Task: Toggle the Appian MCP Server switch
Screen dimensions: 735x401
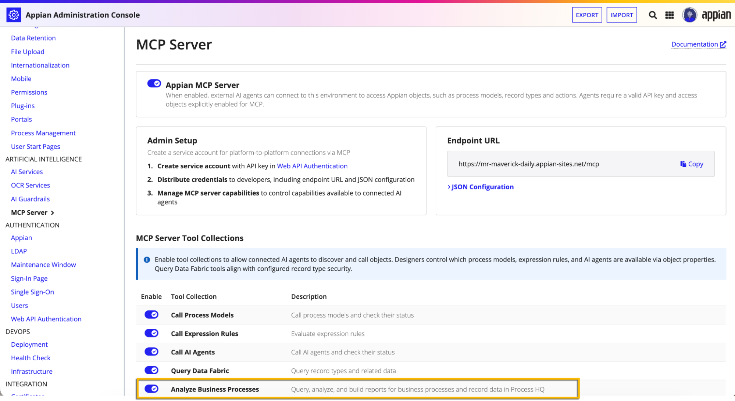Action: pos(154,84)
